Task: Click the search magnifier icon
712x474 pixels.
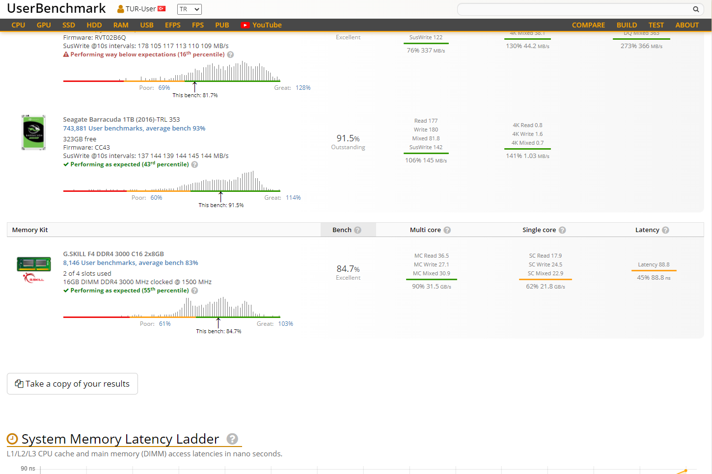Action: (x=696, y=9)
